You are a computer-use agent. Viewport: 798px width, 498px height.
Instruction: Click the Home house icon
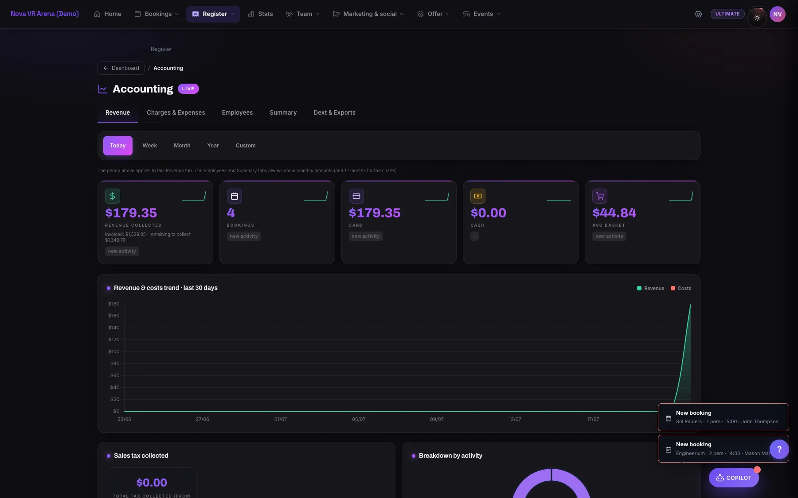point(97,14)
